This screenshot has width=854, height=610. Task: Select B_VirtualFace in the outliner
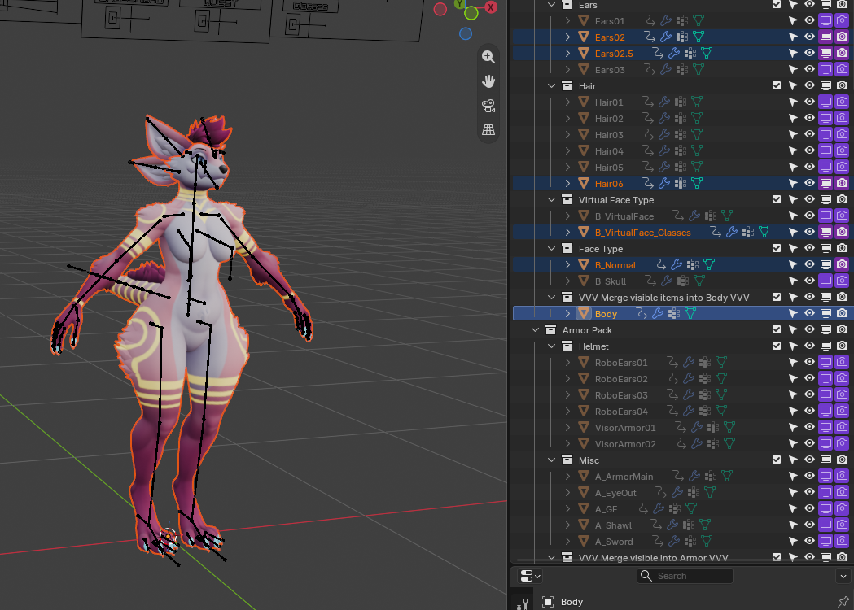624,216
